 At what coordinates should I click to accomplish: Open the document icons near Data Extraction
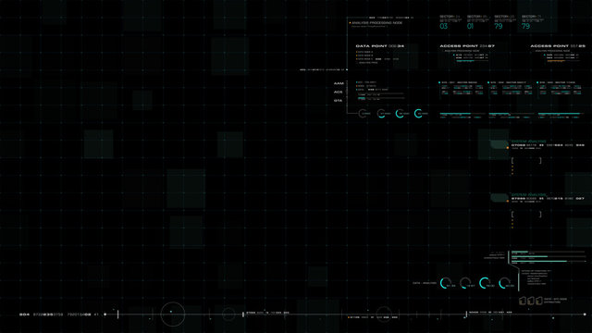[x=531, y=301]
